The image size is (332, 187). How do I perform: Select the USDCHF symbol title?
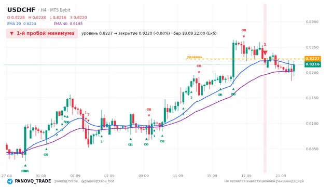(21, 10)
